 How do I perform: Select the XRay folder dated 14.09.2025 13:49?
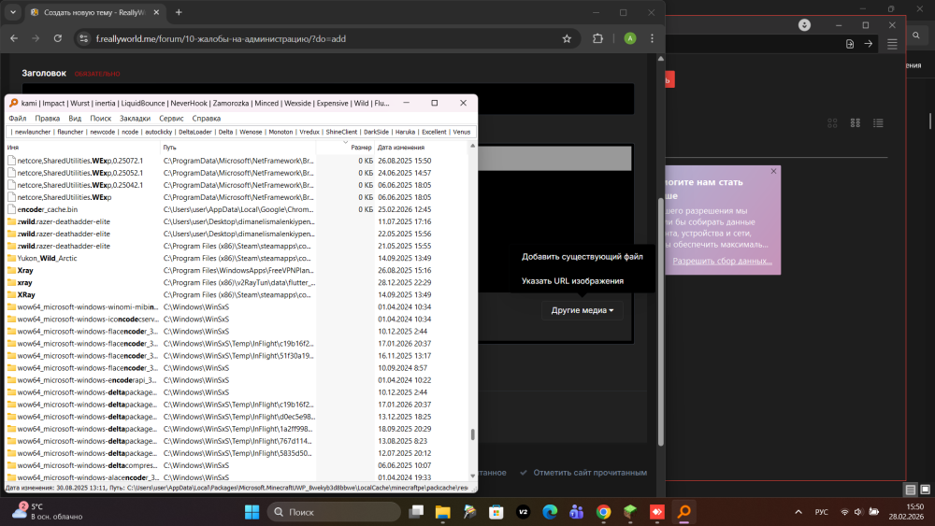237,295
